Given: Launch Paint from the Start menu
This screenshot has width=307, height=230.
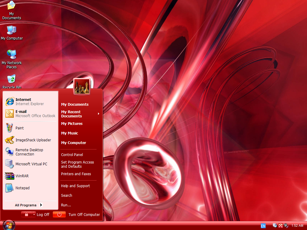Looking at the screenshot, I should (x=19, y=128).
